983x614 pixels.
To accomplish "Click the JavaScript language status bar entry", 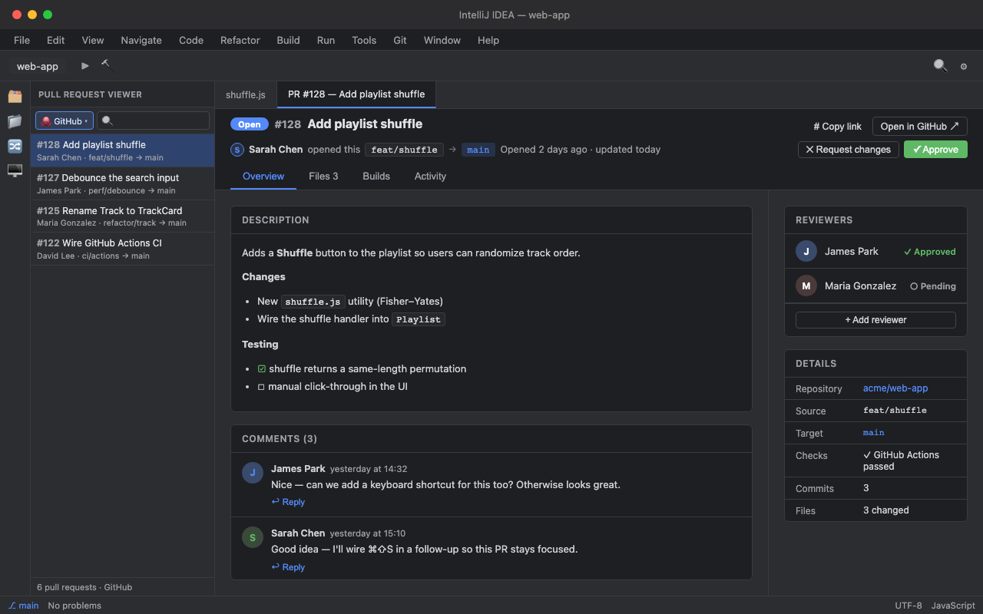I will click(x=953, y=606).
